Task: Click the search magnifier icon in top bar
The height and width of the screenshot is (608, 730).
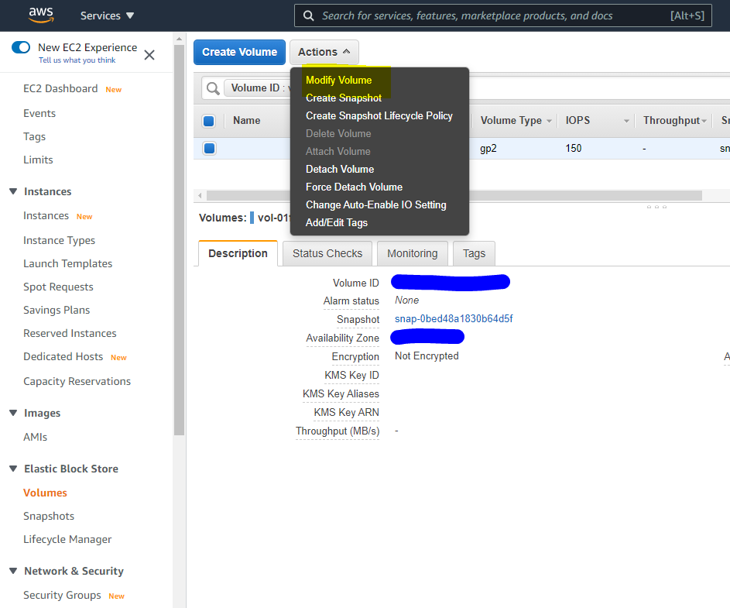Action: (x=308, y=15)
